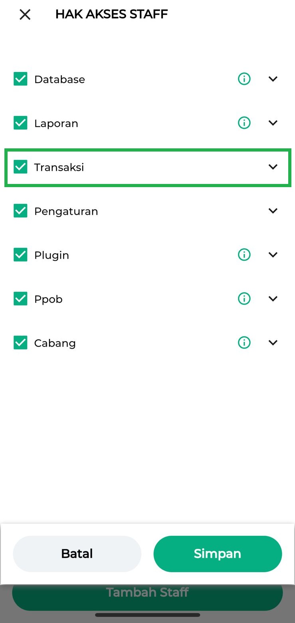Show info for Database access
Image resolution: width=295 pixels, height=623 pixels.
point(244,79)
